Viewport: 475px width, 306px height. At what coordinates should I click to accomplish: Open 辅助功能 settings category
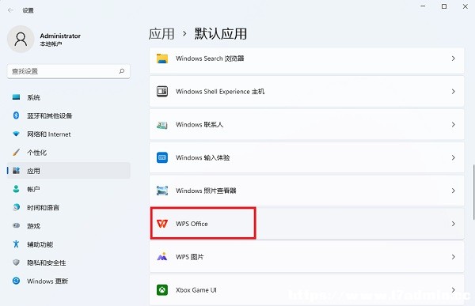69,244
